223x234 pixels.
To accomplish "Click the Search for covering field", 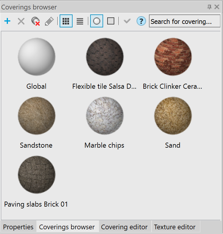I will pyautogui.click(x=185, y=22).
